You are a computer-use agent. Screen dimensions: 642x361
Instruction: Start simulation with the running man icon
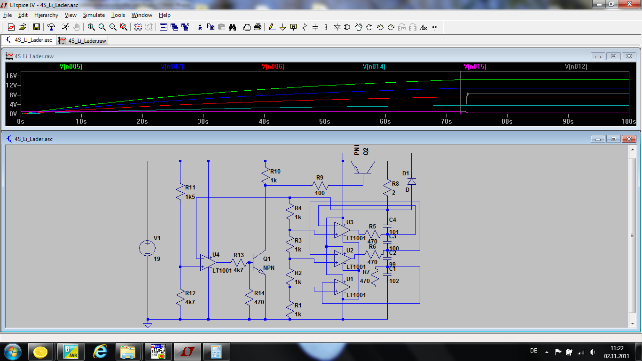65,27
